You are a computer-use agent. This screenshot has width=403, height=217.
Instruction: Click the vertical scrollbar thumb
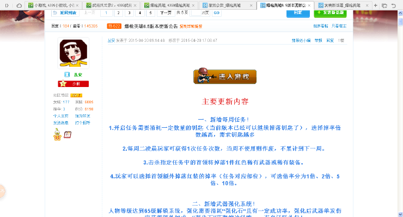[400, 22]
